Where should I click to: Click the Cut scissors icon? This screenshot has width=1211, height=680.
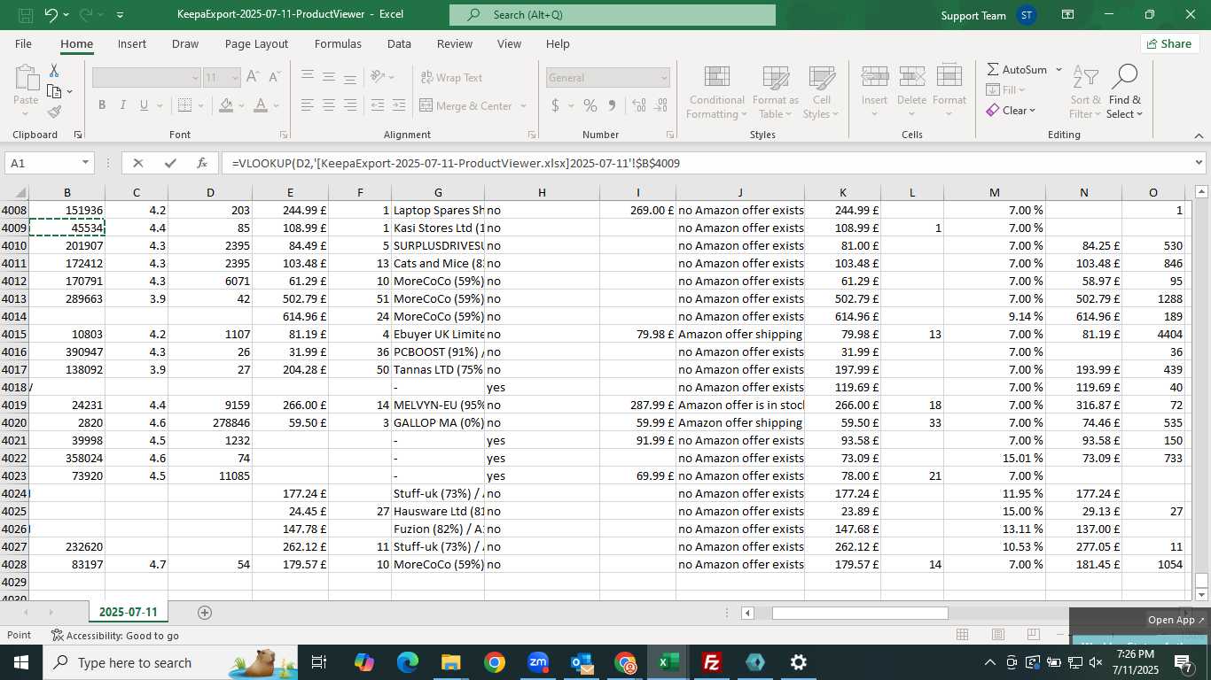tap(54, 70)
